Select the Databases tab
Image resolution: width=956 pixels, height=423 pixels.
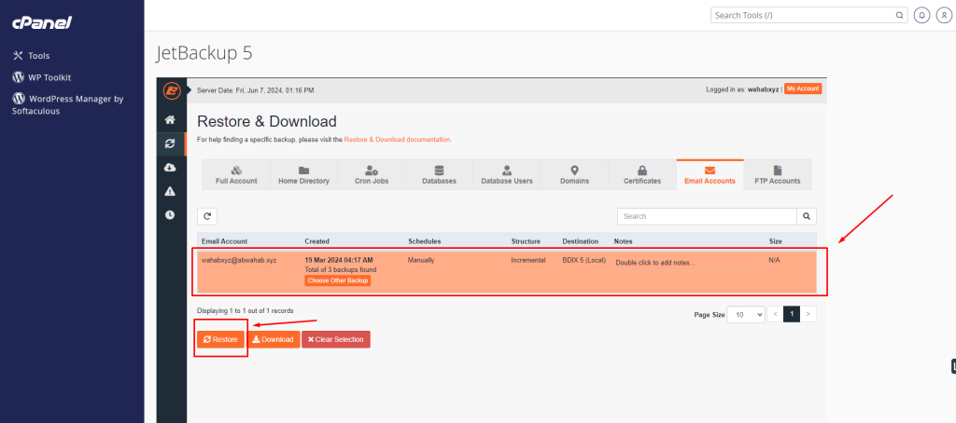coord(439,175)
